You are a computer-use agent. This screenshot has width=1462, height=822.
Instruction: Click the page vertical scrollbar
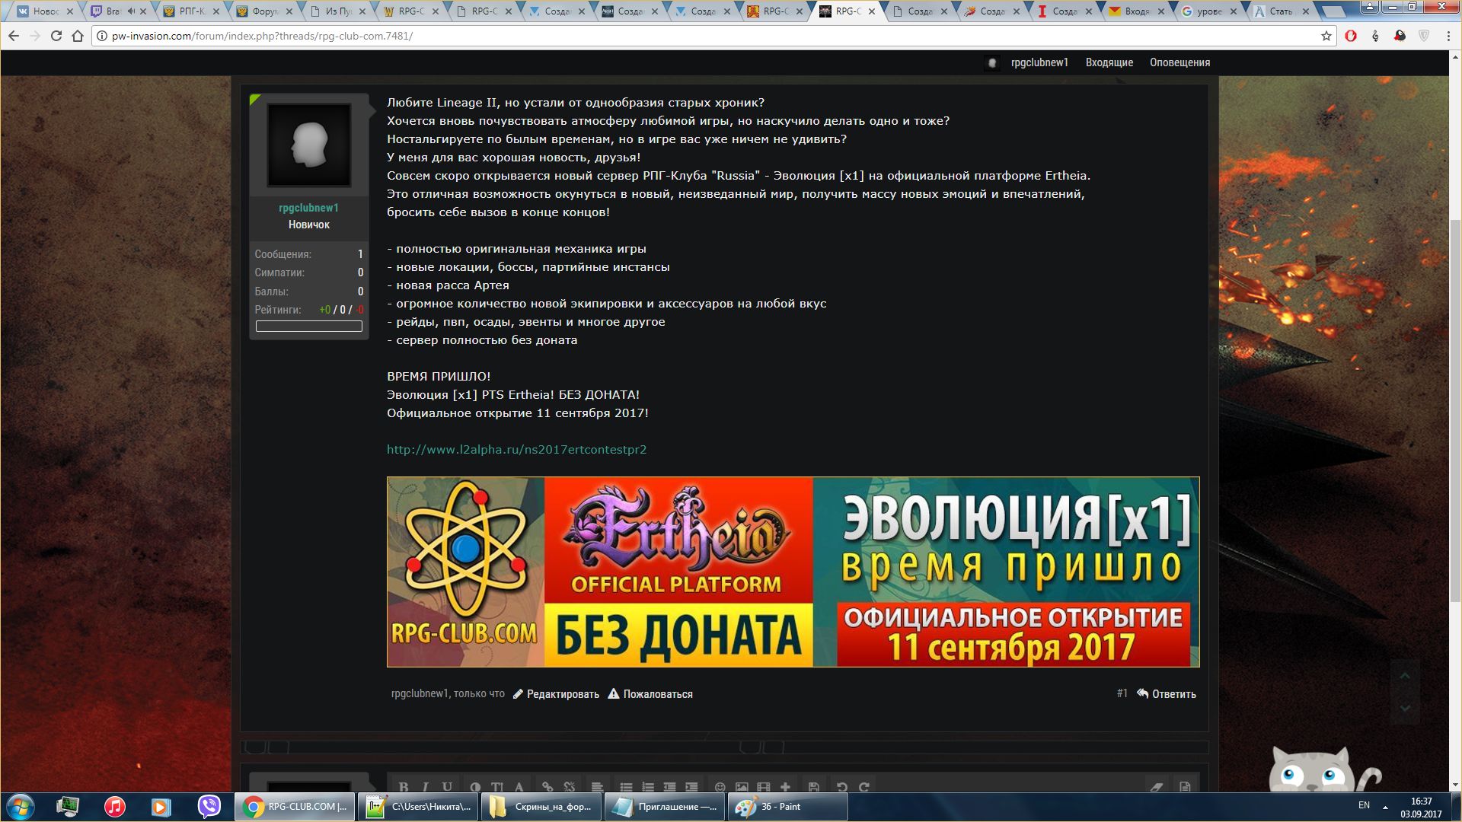click(x=1455, y=411)
